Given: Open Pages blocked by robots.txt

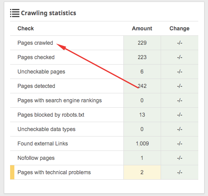Looking at the screenshot, I should click(51, 115).
